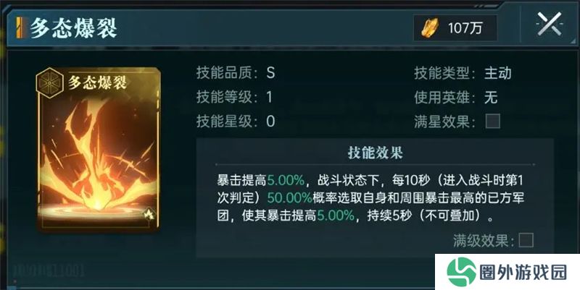This screenshot has height=290, width=580.
Task: Enable the 满级效果 checkbox
Action: [x=526, y=240]
